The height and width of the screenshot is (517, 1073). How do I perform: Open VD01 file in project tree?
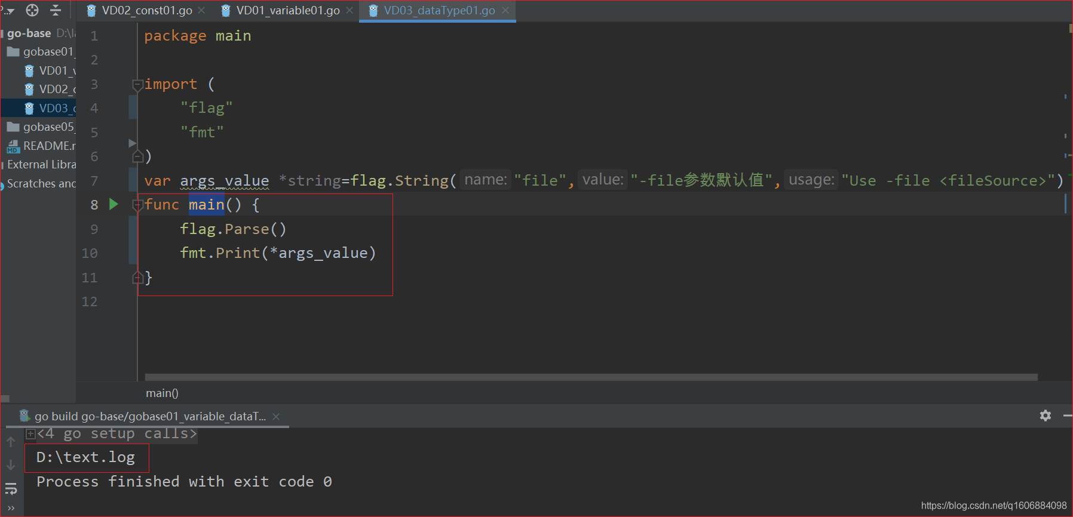[50, 70]
